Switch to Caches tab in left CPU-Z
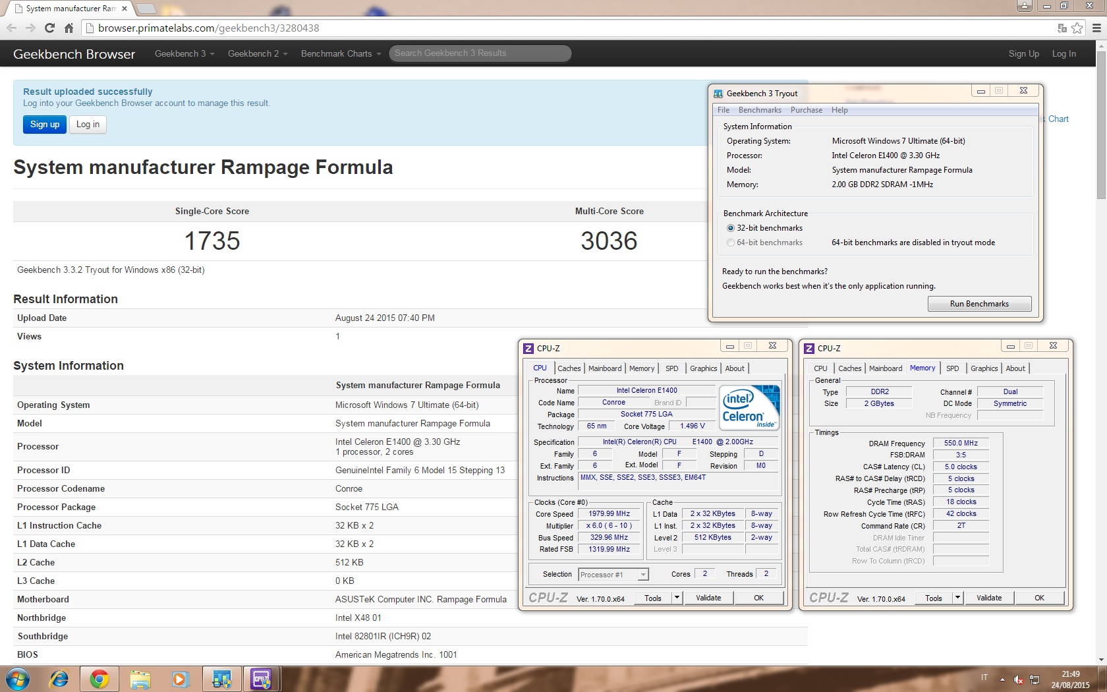Screen dimensions: 1107x692 (x=569, y=368)
